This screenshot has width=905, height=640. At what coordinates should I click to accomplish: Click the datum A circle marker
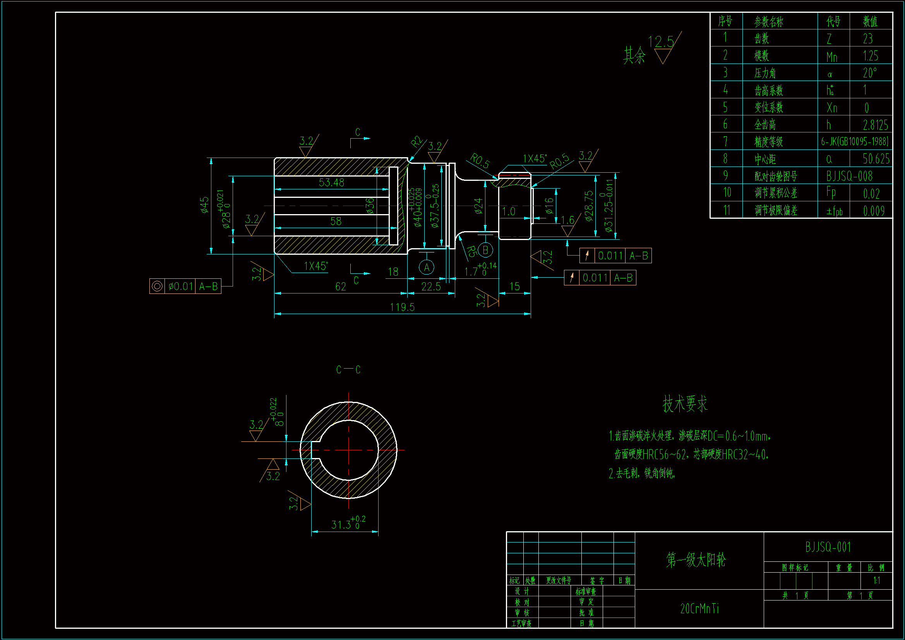tap(427, 268)
